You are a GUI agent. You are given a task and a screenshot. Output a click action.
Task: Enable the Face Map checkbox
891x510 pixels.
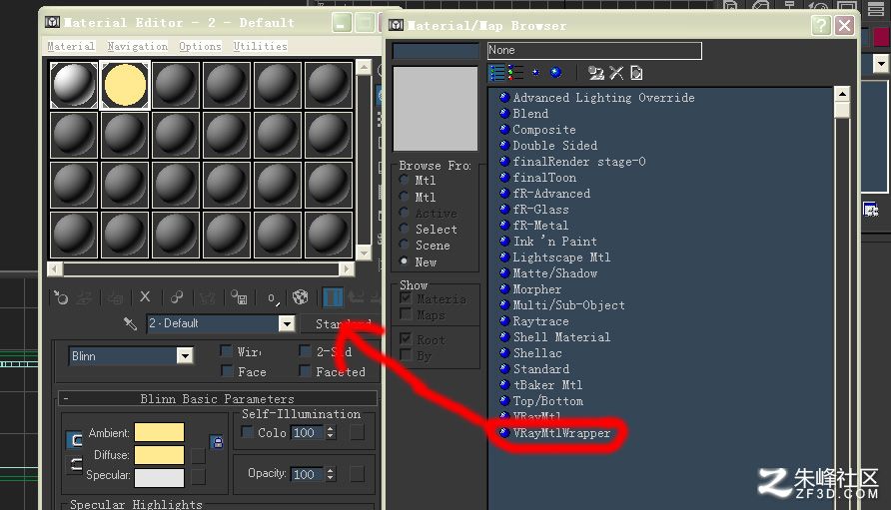[227, 371]
